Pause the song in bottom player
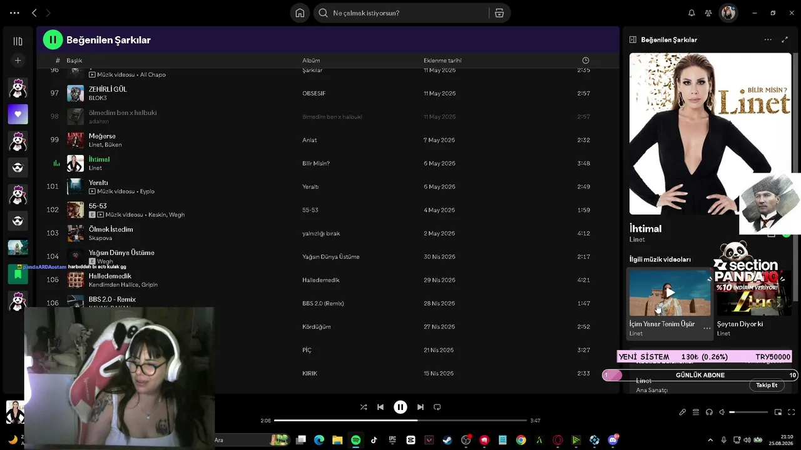The height and width of the screenshot is (450, 801). click(400, 407)
